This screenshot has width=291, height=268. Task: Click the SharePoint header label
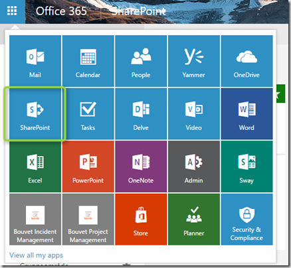[139, 11]
